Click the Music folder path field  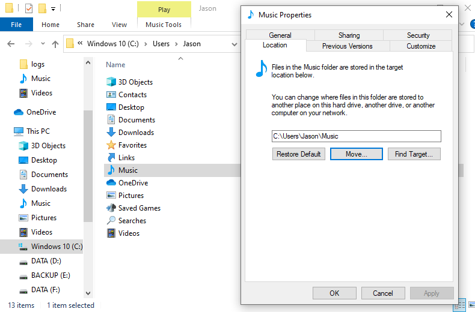356,136
